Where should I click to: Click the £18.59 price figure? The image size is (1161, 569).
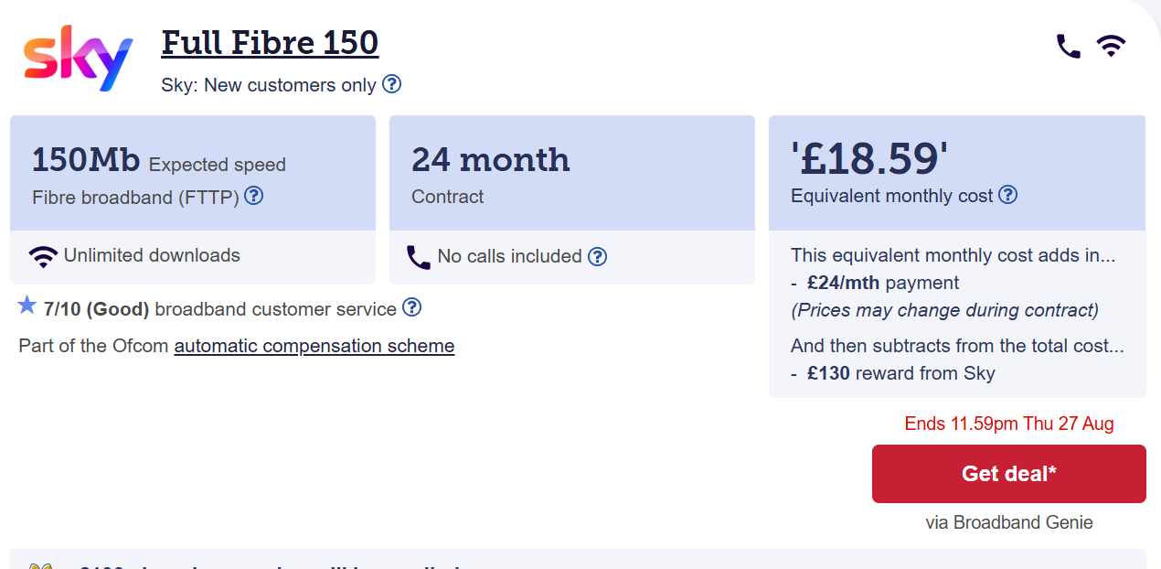869,159
